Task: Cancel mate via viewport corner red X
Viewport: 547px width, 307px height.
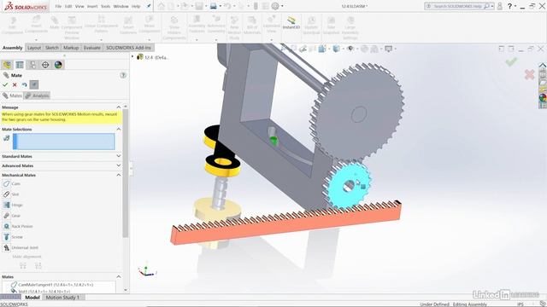Action: [x=529, y=74]
